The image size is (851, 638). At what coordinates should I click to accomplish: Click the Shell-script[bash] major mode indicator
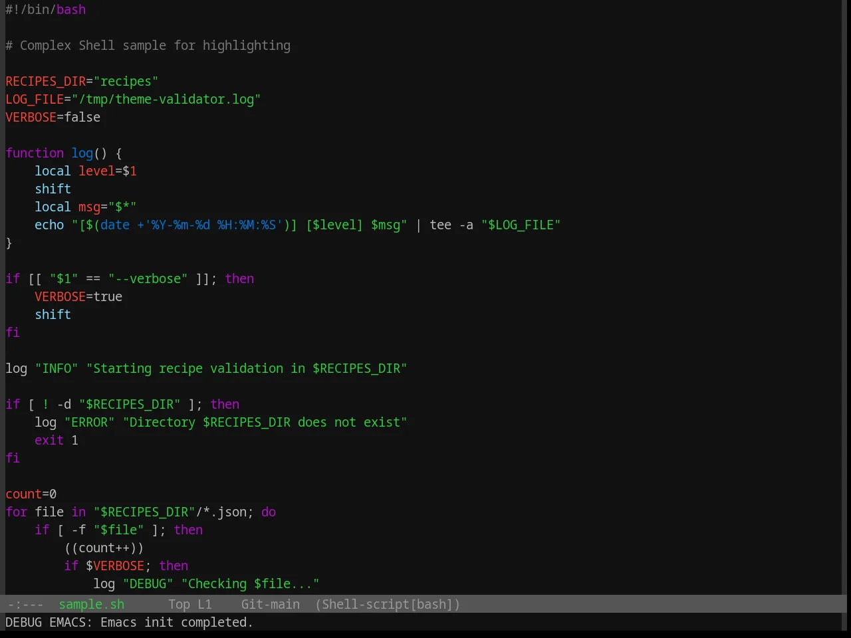tap(388, 604)
